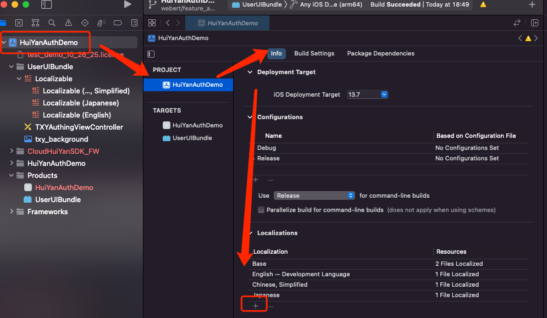547x318 pixels.
Task: Open Localizable (Japanese) file
Action: tap(76, 103)
